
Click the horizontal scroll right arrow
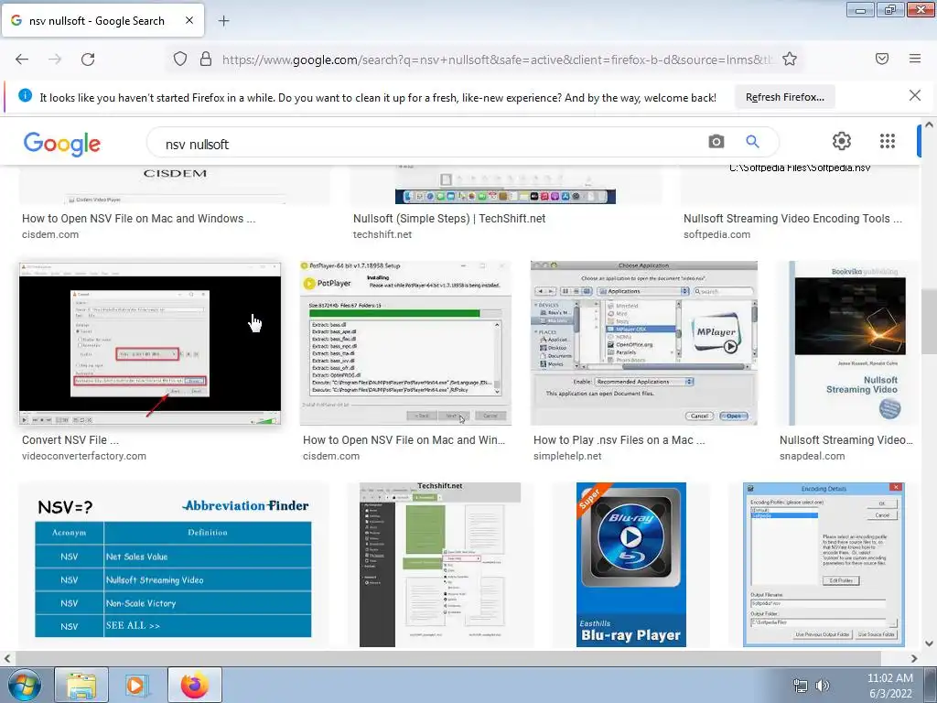pos(914,658)
